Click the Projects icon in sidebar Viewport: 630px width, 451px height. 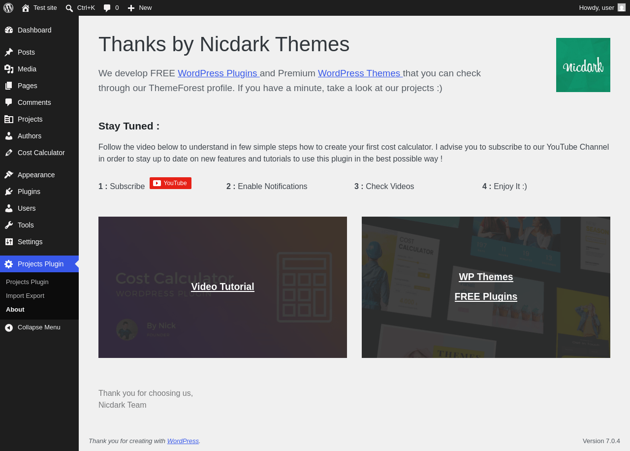tap(9, 119)
